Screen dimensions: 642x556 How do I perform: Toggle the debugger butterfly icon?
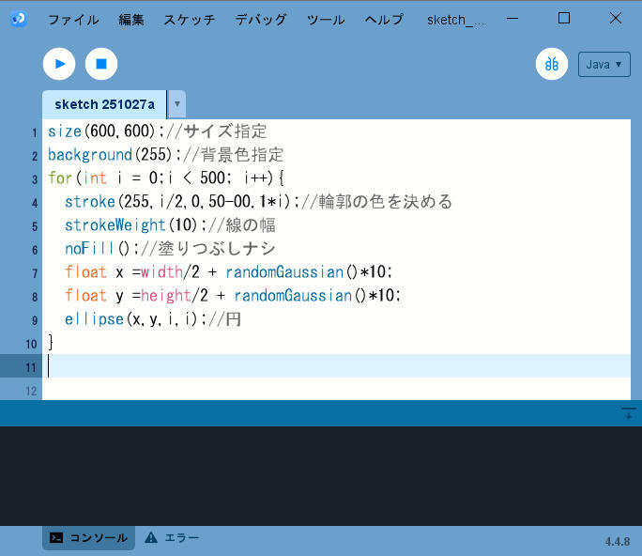(552, 64)
